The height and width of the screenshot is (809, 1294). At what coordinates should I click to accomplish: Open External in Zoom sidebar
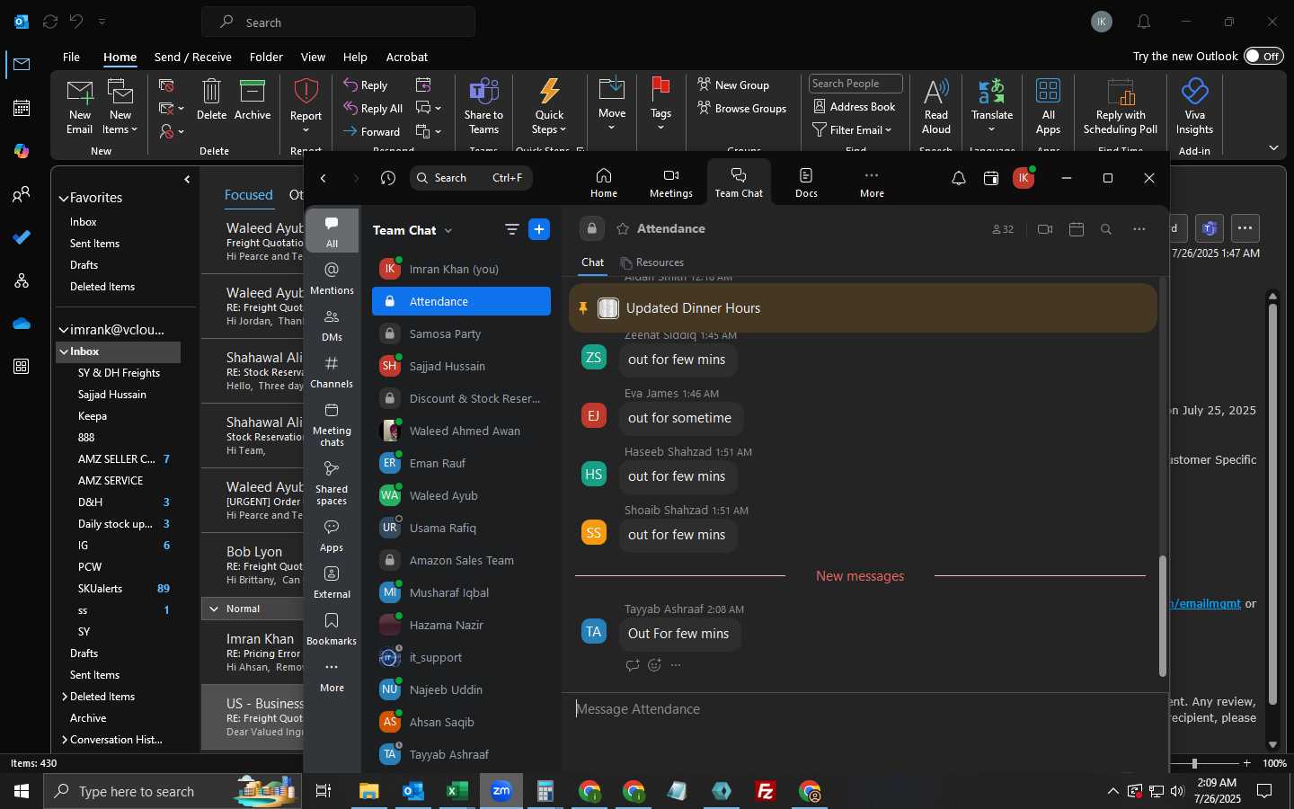pyautogui.click(x=332, y=582)
